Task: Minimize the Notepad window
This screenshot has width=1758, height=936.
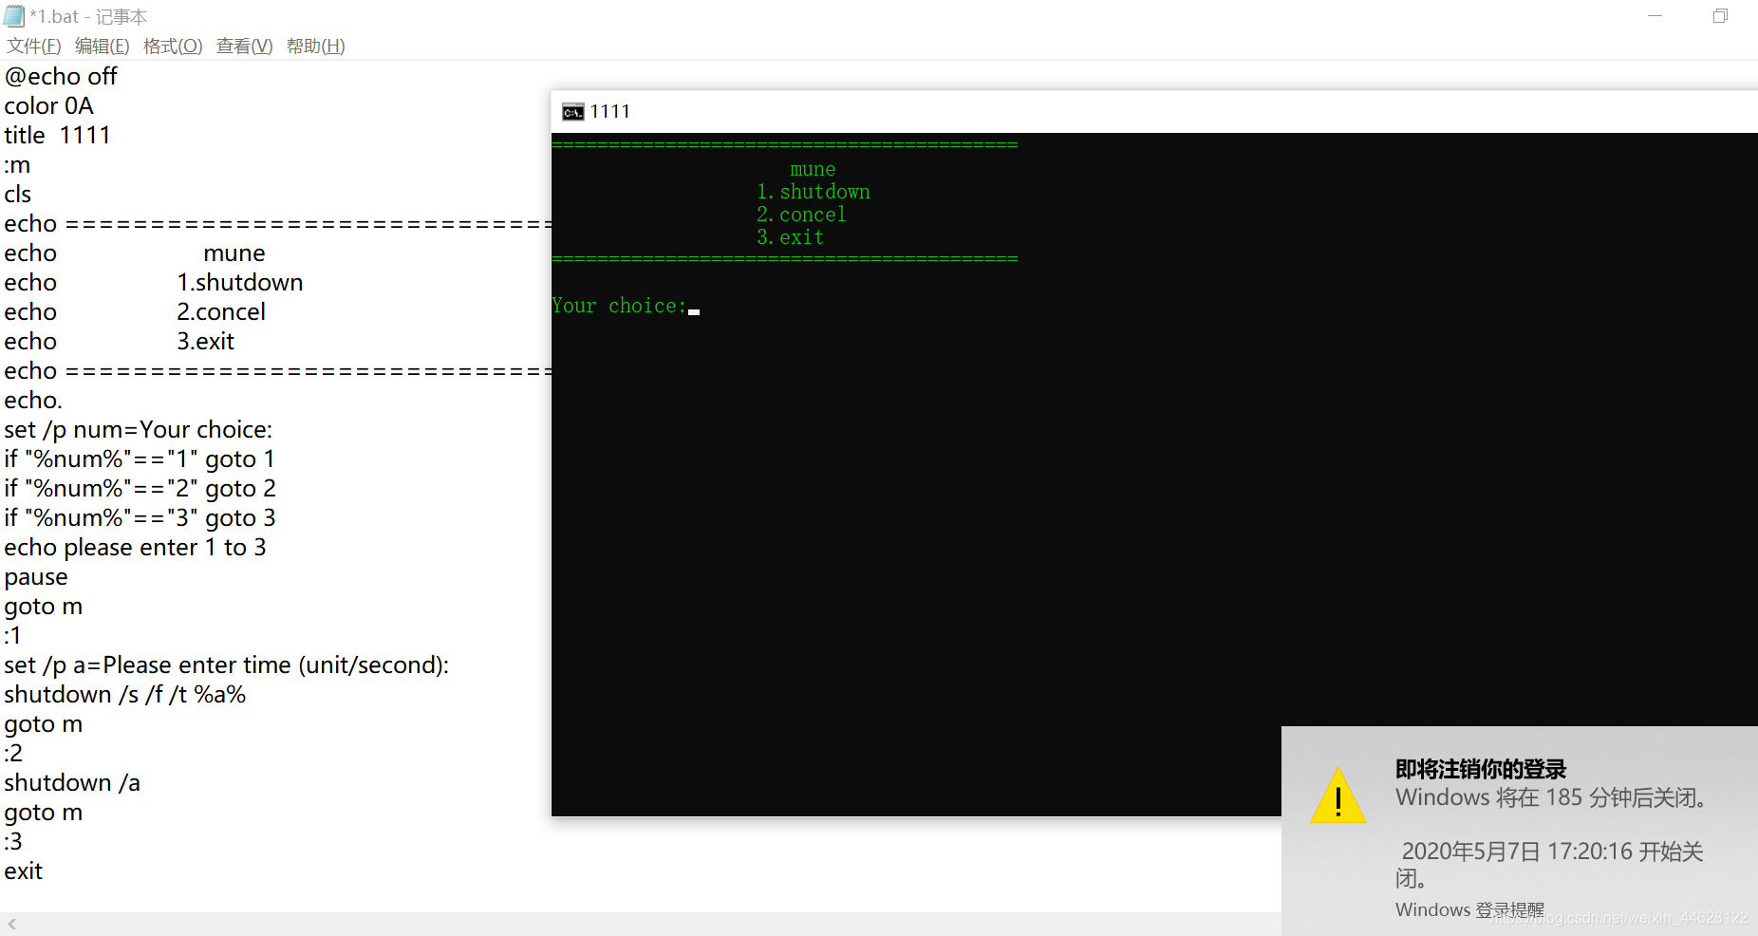Action: point(1655,16)
